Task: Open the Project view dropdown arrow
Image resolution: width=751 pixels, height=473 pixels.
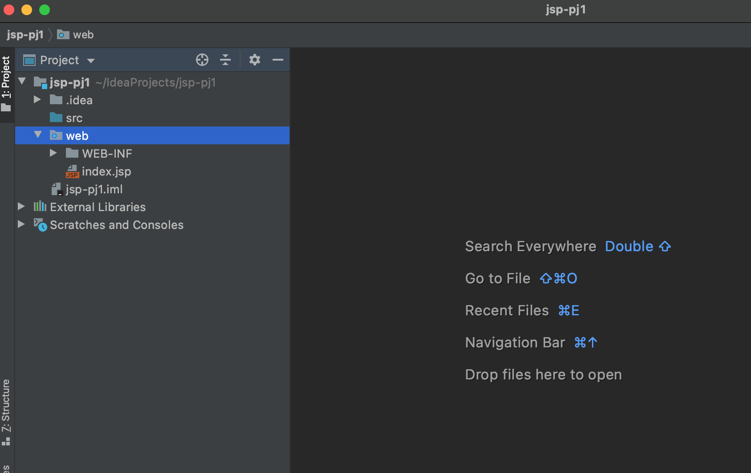Action: point(91,61)
